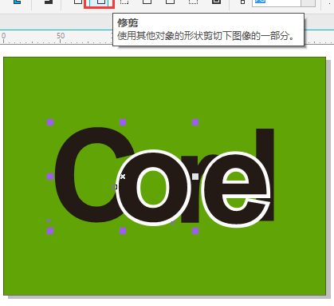Click the pale middle-right selection handle

[x=195, y=177]
